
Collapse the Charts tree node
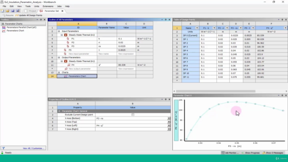click(x=59, y=72)
